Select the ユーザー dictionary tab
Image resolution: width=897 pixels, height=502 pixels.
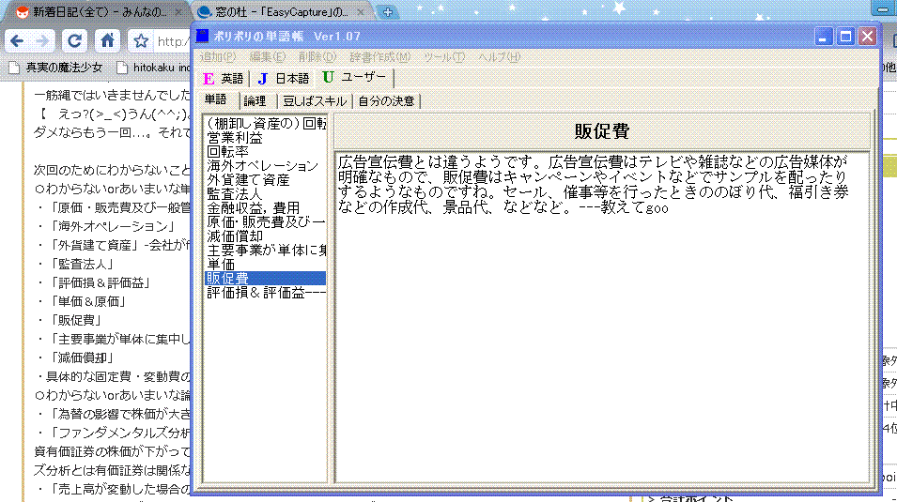click(x=354, y=78)
